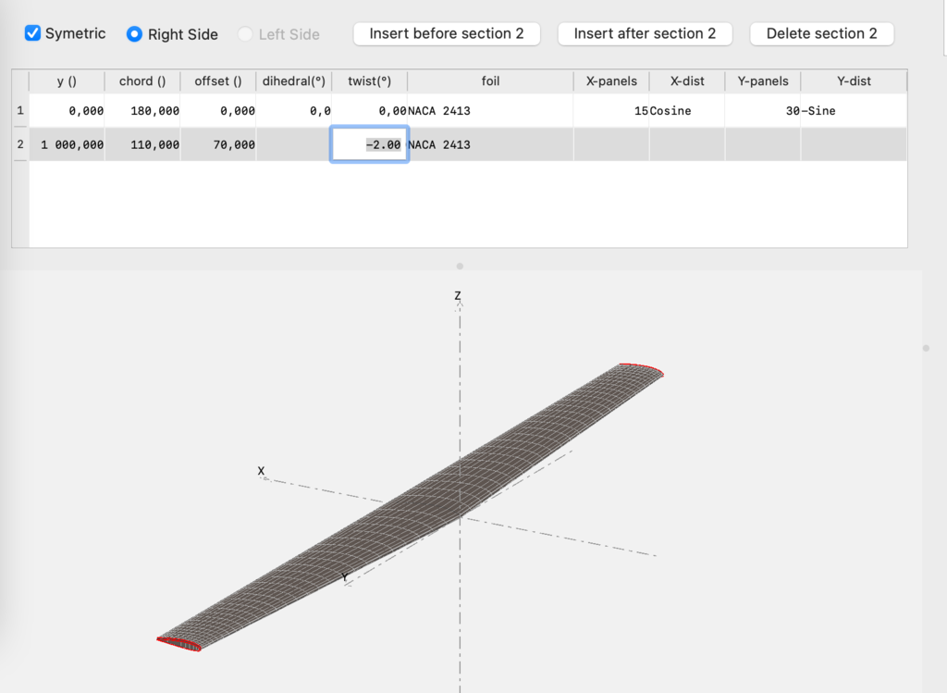Image resolution: width=947 pixels, height=693 pixels.
Task: Click offset value 70,000 in row 2
Action: (218, 145)
